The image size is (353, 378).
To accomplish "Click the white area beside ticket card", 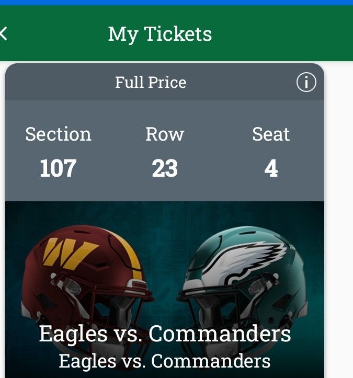I will (x=339, y=209).
